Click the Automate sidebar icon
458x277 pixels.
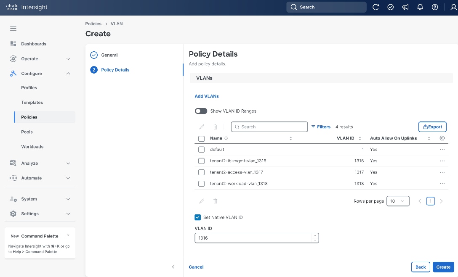tap(13, 178)
